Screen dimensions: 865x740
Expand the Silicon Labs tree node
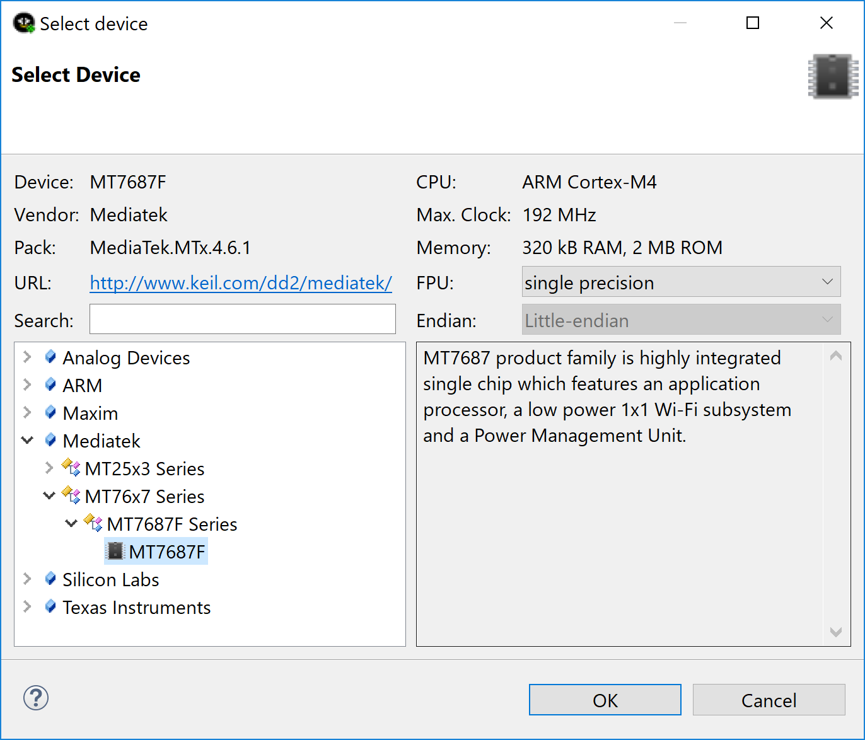coord(27,579)
